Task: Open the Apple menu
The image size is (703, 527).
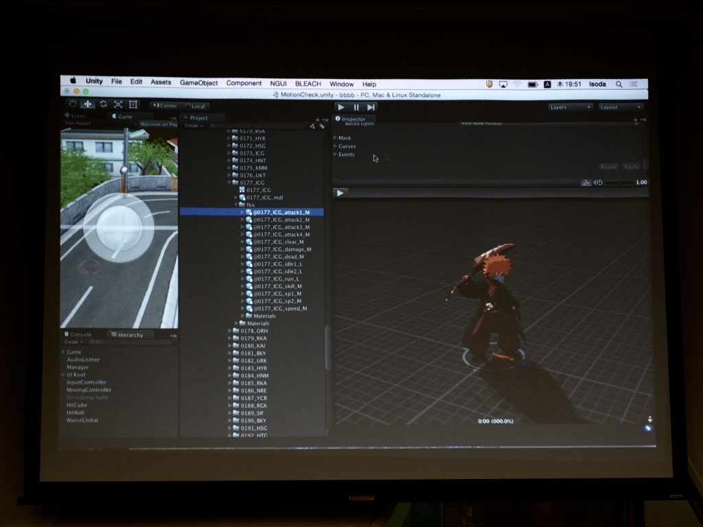Action: pos(73,81)
